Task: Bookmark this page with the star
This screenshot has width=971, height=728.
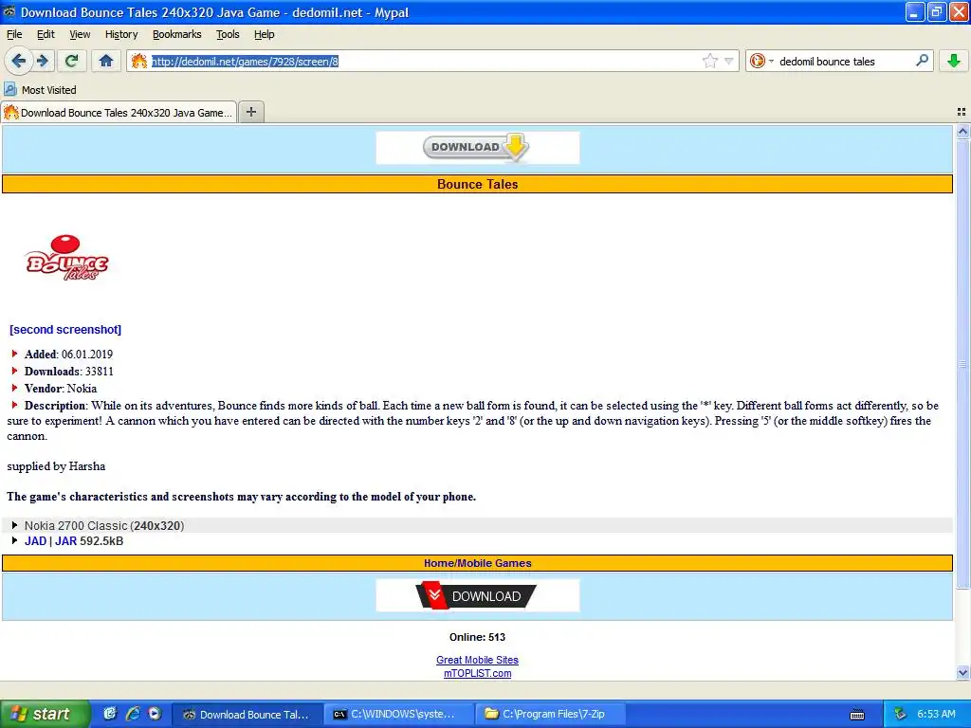Action: pyautogui.click(x=709, y=61)
